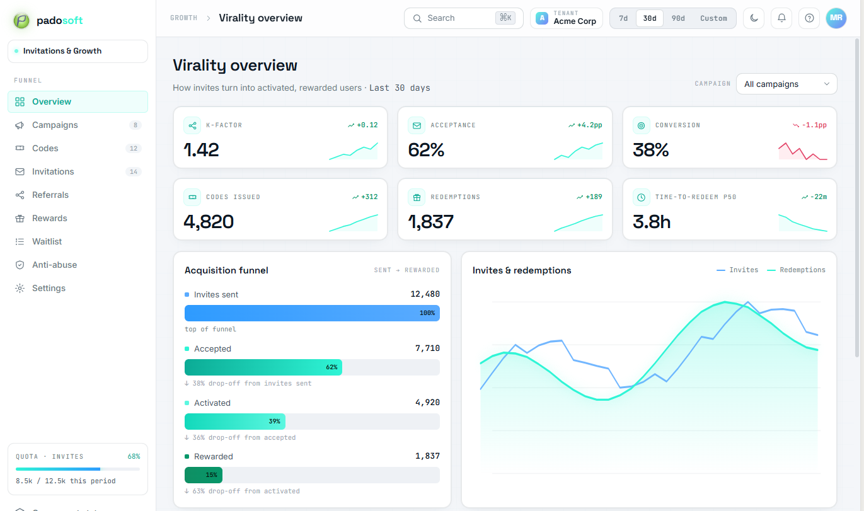Open the All campaigns dropdown
The width and height of the screenshot is (864, 511).
(786, 84)
